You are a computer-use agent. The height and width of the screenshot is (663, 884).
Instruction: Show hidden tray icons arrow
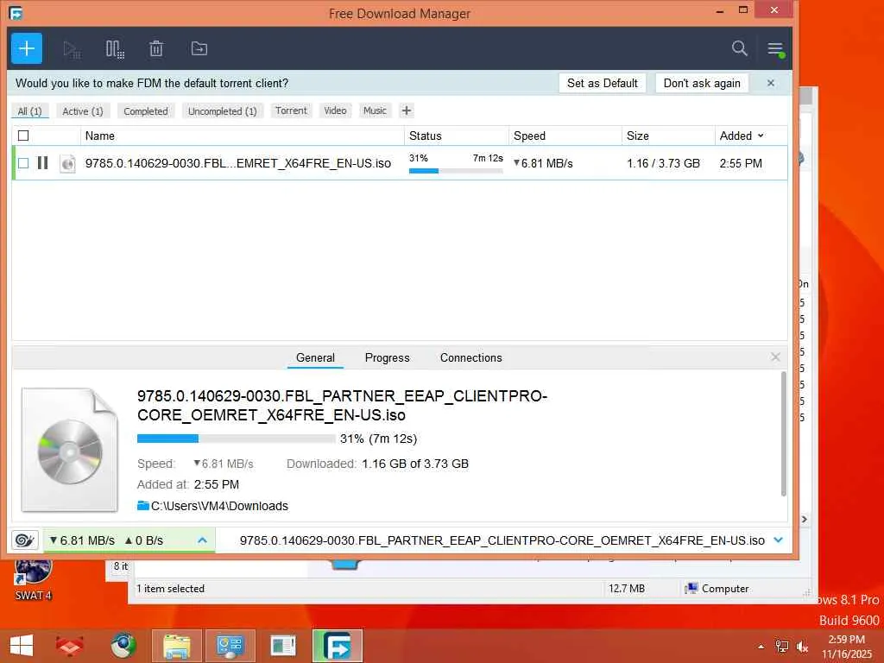761,647
